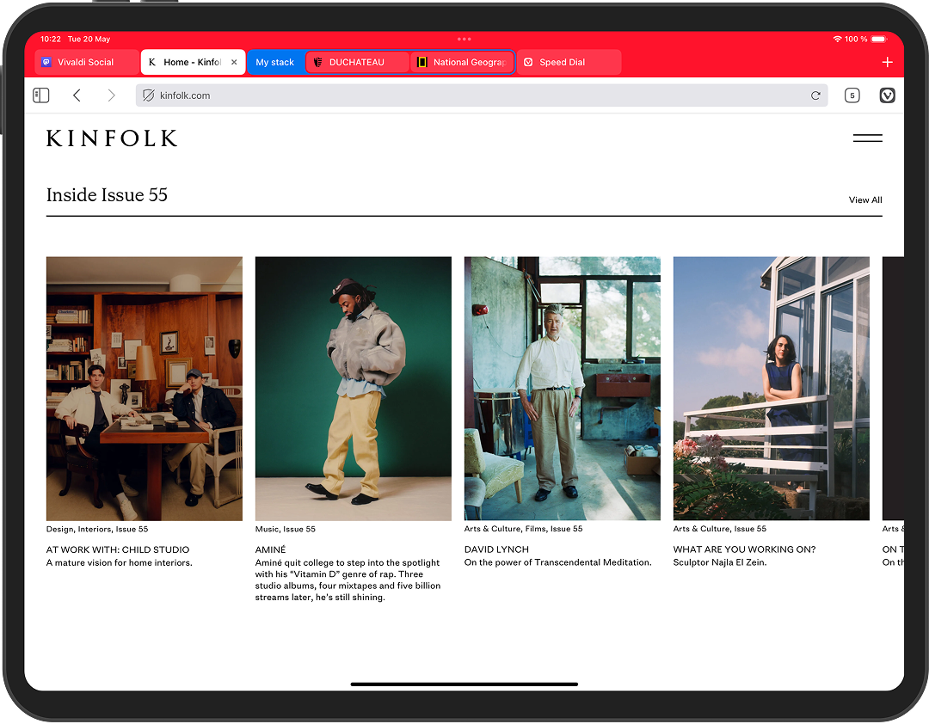929x724 pixels.
Task: Open the Speed Dial tab
Action: [569, 61]
